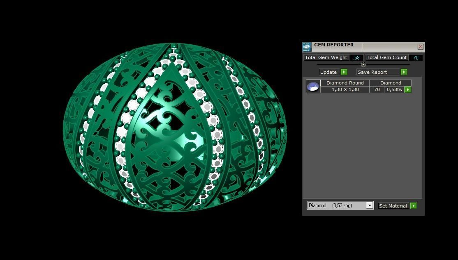Click the green arrow after 0,58tw
Image resolution: width=458 pixels, height=260 pixels.
(x=408, y=90)
